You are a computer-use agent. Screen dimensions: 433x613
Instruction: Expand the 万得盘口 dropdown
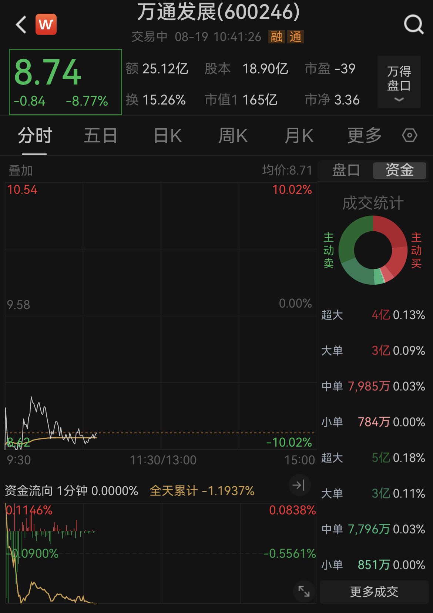click(399, 82)
